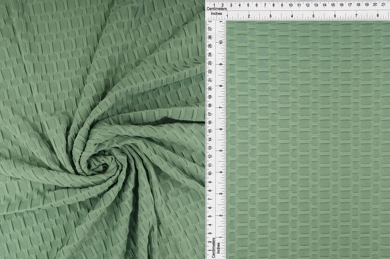Click the vertical "Inches" label at ruler bottom
The image size is (390, 259).
218,249
